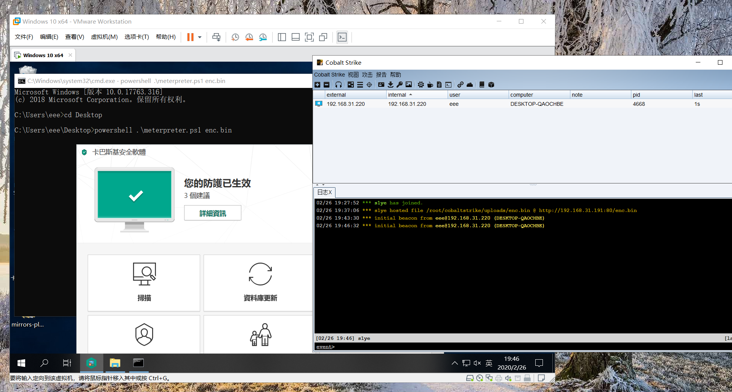
Task: Open Task View on VM taskbar
Action: click(67, 363)
